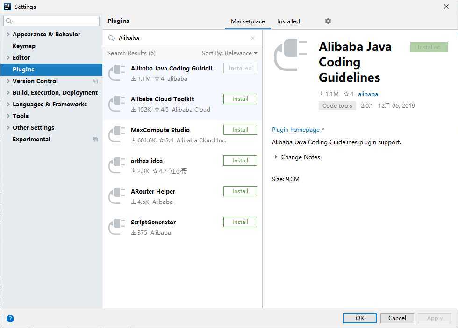Expand the Version Control node

8,81
